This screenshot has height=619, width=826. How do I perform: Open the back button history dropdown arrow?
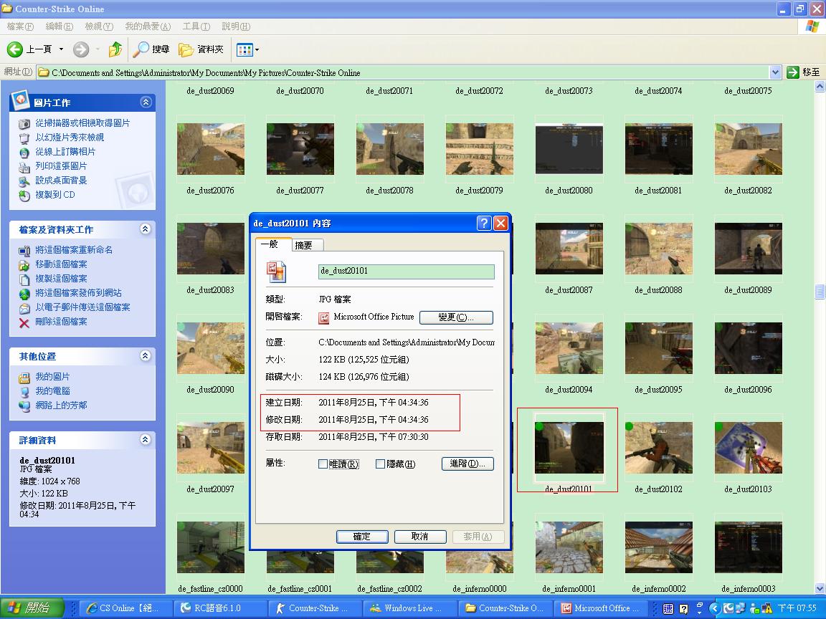(61, 49)
